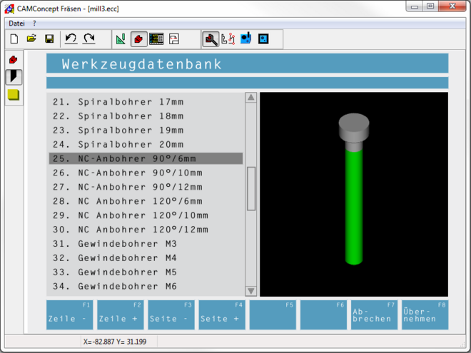The image size is (471, 353).
Task: Click the undo arrow
Action: coord(71,39)
